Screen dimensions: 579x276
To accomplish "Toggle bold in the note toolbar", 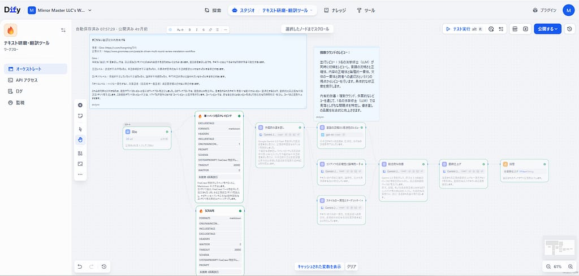I will (189, 29).
